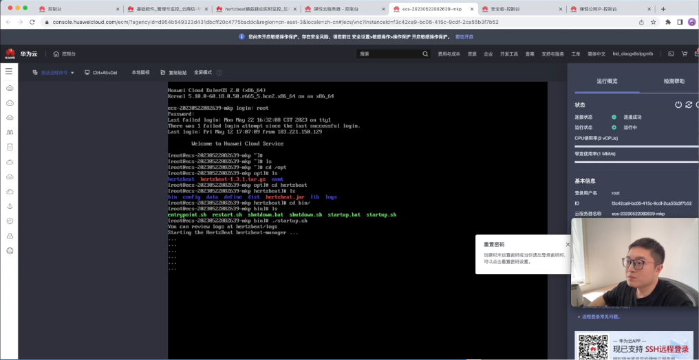Image resolution: width=699 pixels, height=360 pixels.
Task: Switch to the 弹性云服务器 - 控制台 tab
Action: click(x=344, y=9)
